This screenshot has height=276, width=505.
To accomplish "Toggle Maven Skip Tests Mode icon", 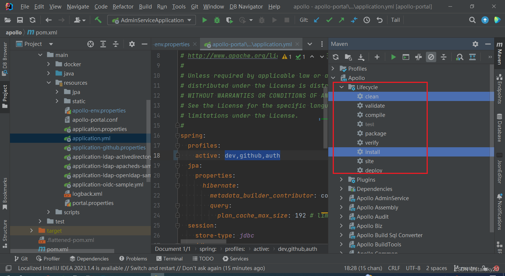I will pyautogui.click(x=431, y=57).
